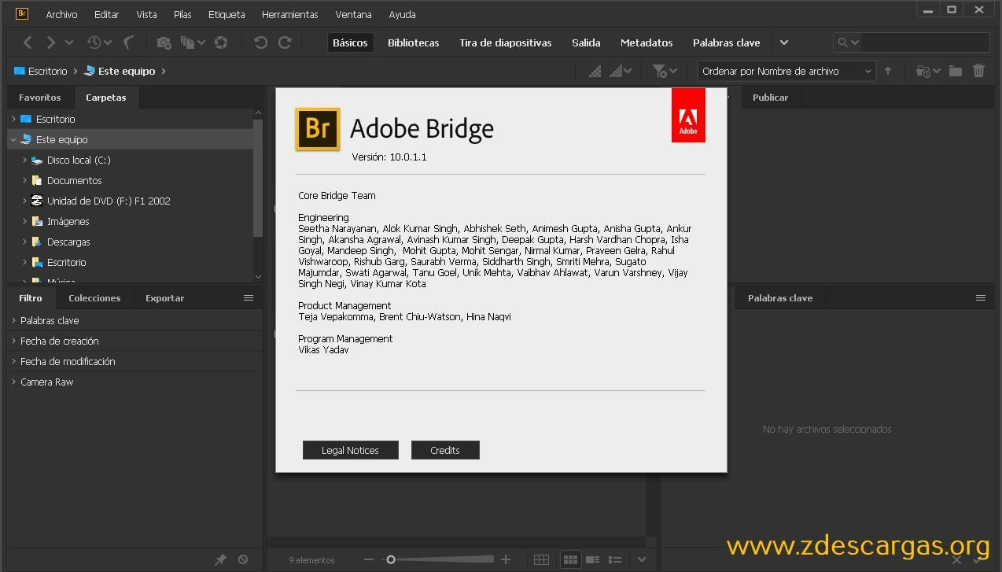The height and width of the screenshot is (572, 1002).
Task: Create a new folder
Action: click(955, 71)
